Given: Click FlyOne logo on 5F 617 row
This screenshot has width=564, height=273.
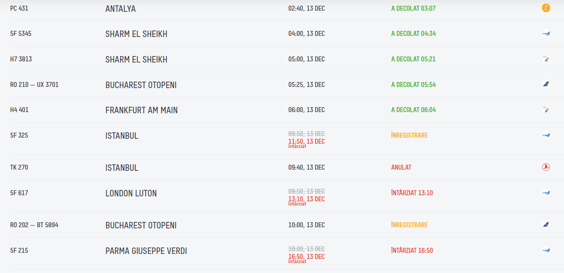Looking at the screenshot, I should (x=546, y=193).
